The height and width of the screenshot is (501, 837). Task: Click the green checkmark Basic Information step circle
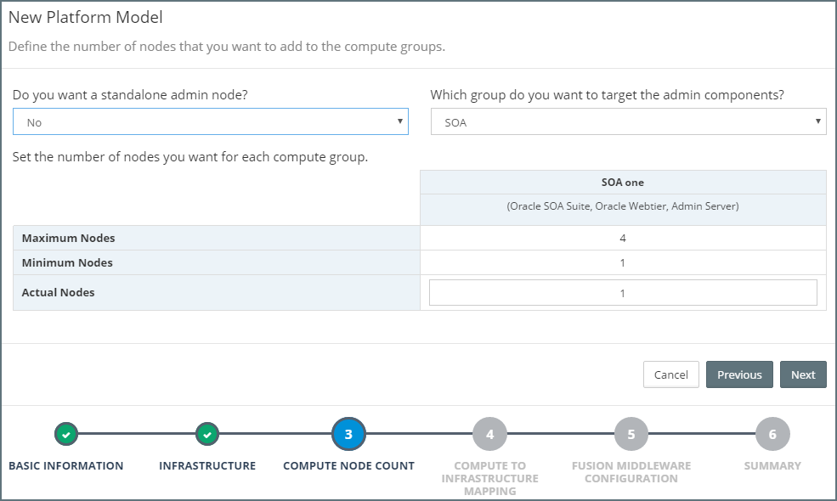pyautogui.click(x=66, y=435)
